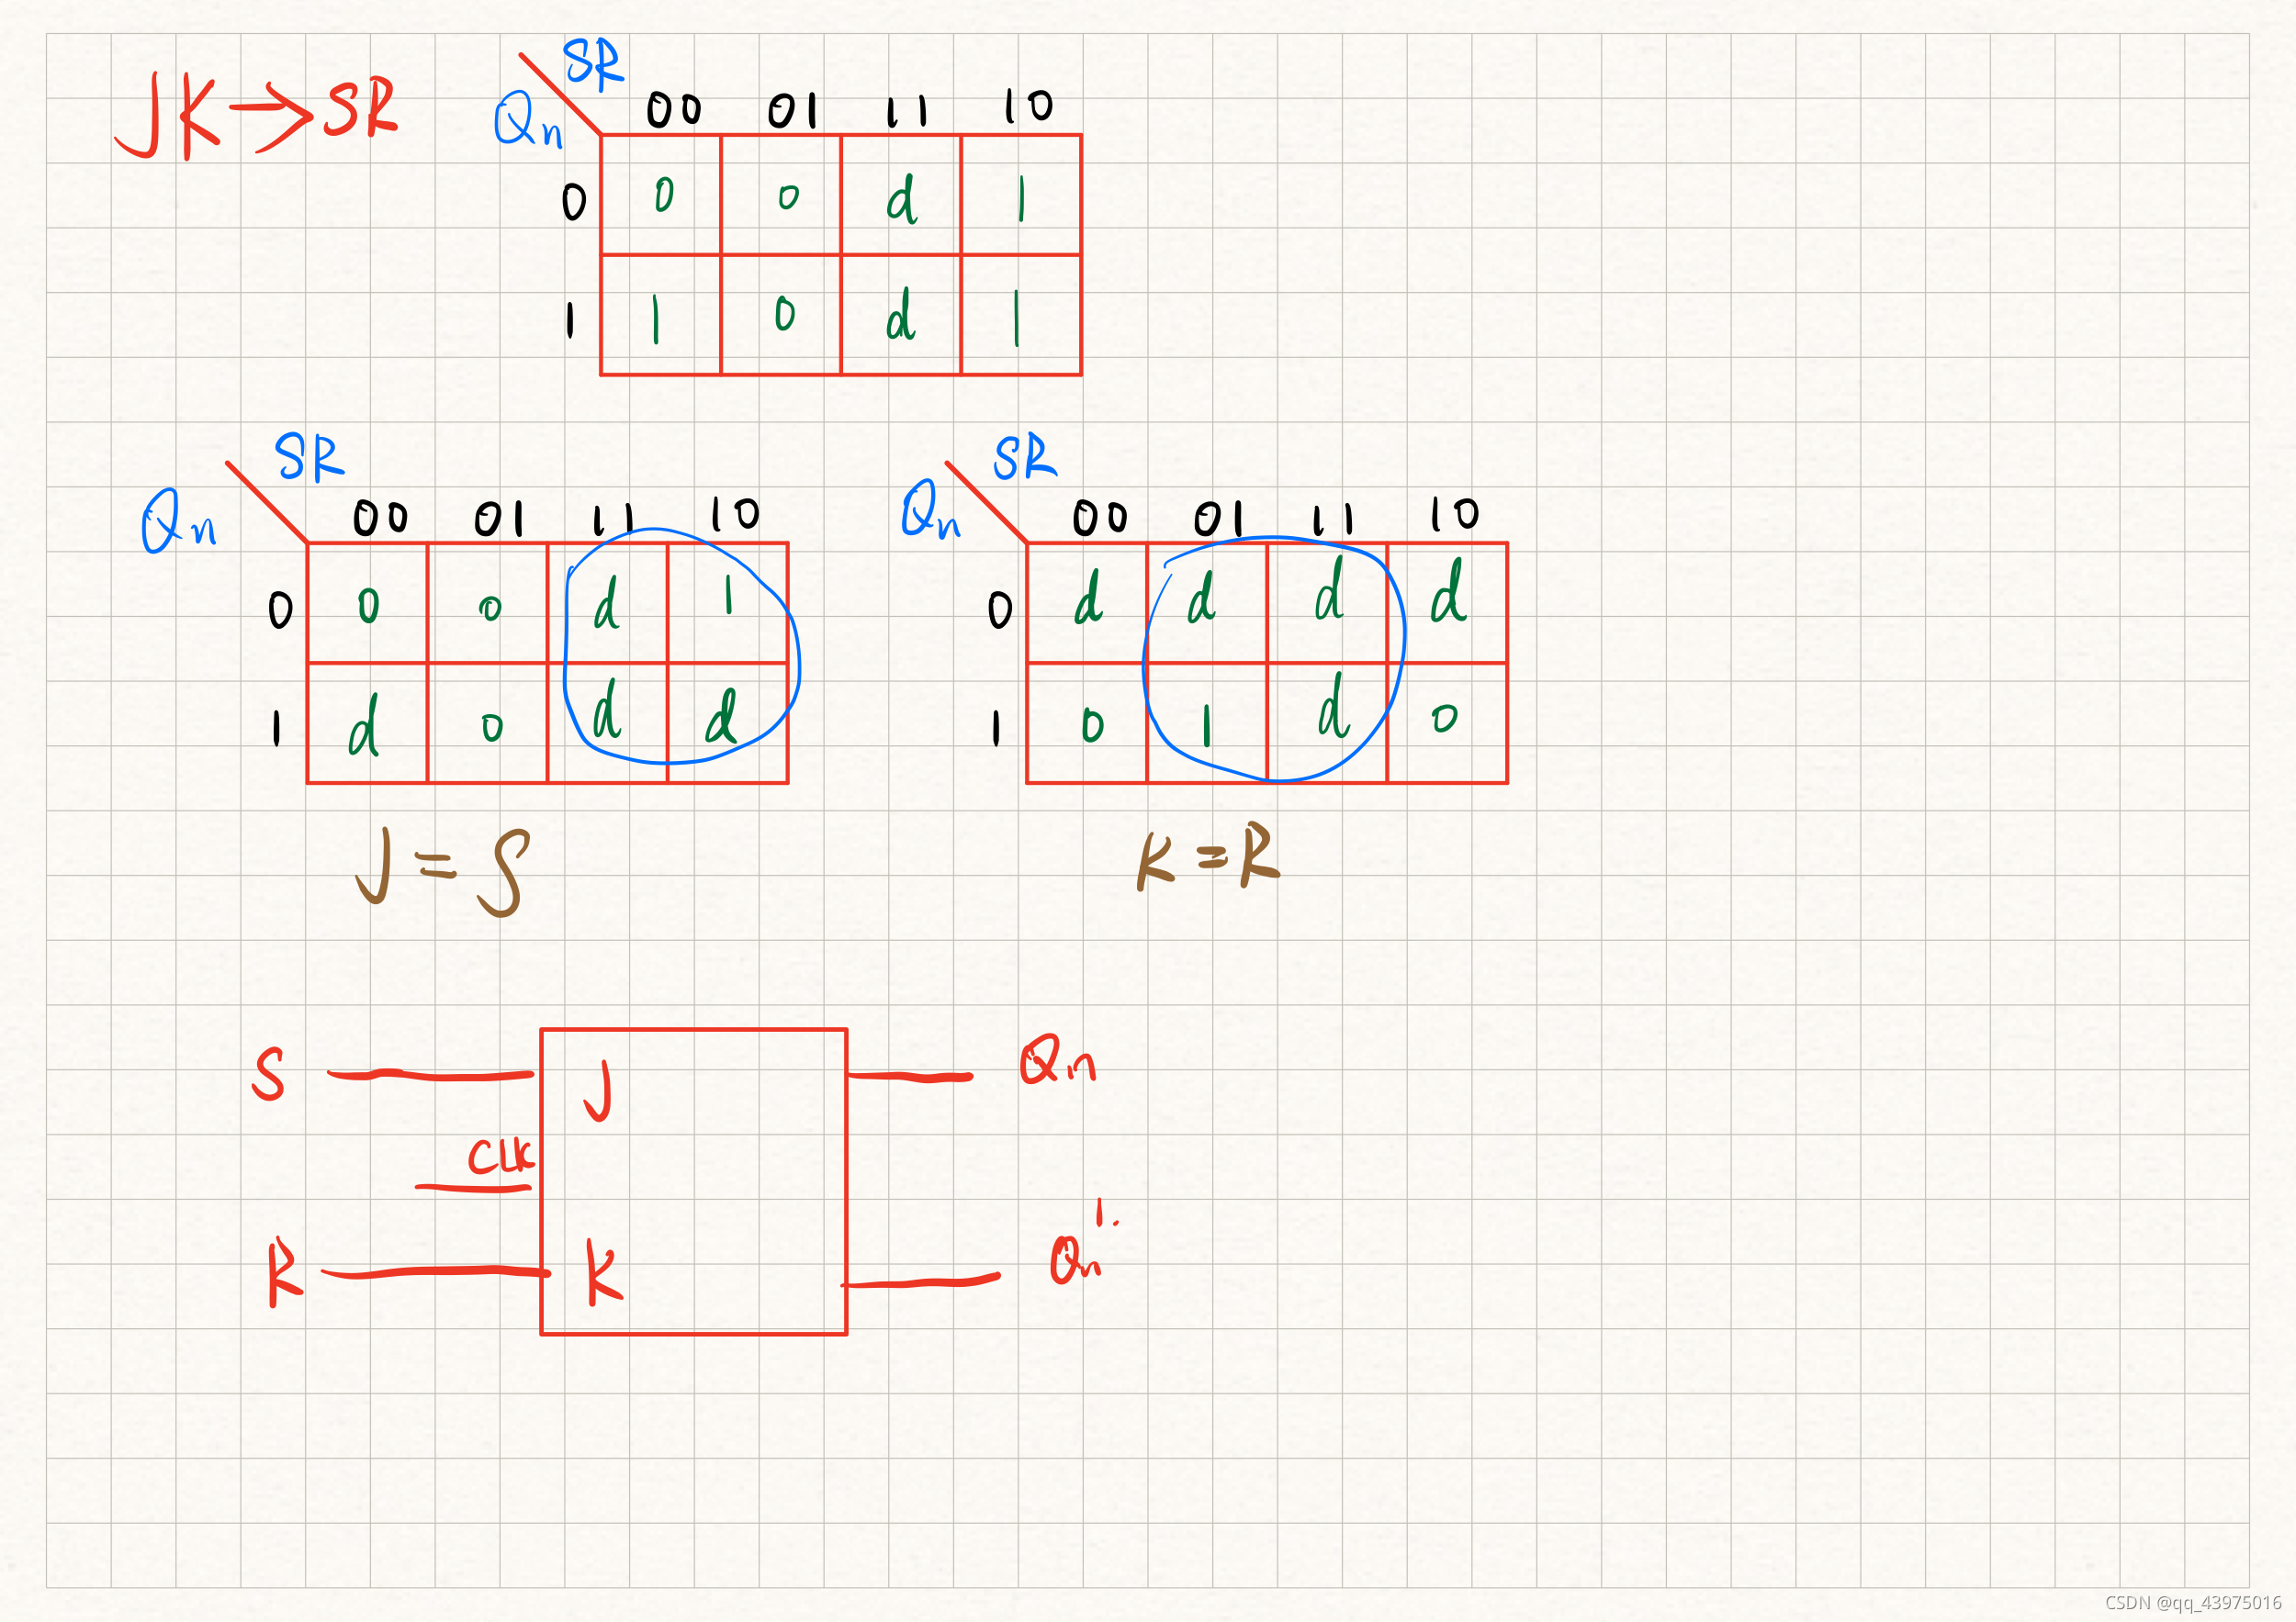Click the K letter inside the flip-flop box
Image resolution: width=2296 pixels, height=1622 pixels.
click(603, 1272)
